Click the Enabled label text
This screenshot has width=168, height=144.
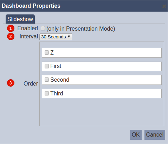(x=28, y=29)
